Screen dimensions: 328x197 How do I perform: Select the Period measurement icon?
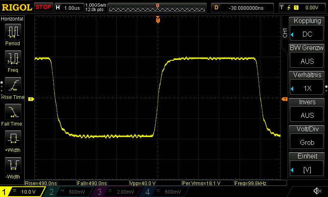13,32
